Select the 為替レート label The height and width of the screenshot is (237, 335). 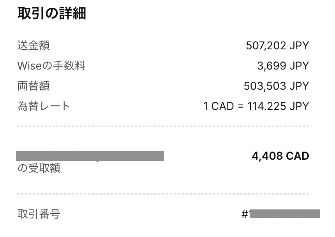(x=44, y=106)
